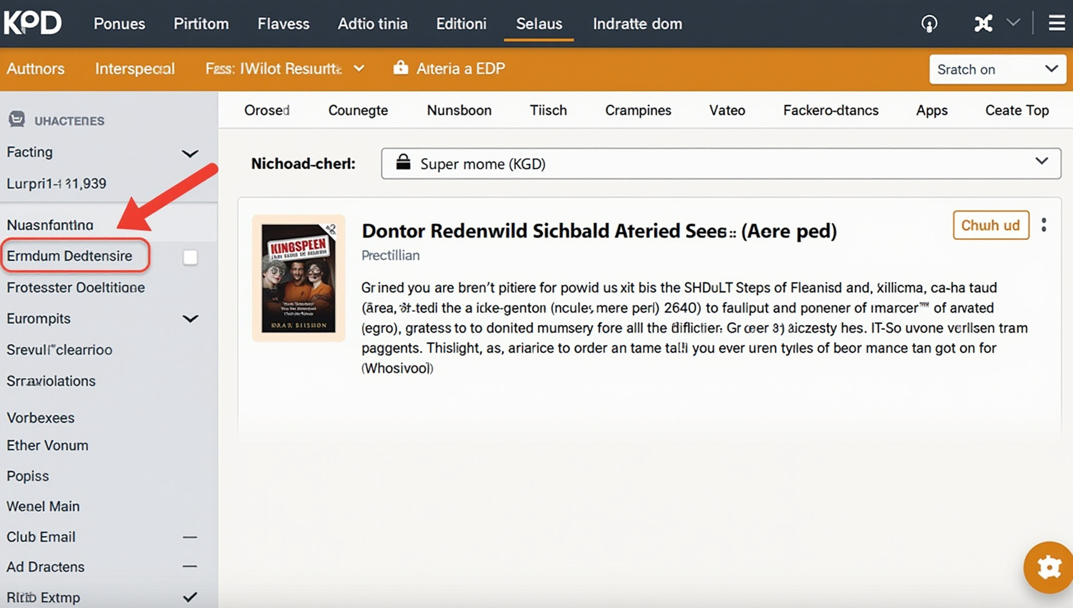This screenshot has height=608, width=1073.
Task: Open the Sratch on dropdown
Action: pyautogui.click(x=997, y=69)
